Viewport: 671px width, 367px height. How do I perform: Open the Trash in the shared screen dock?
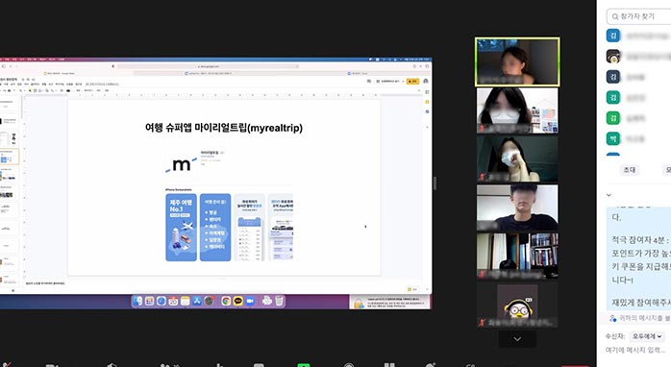[x=279, y=301]
